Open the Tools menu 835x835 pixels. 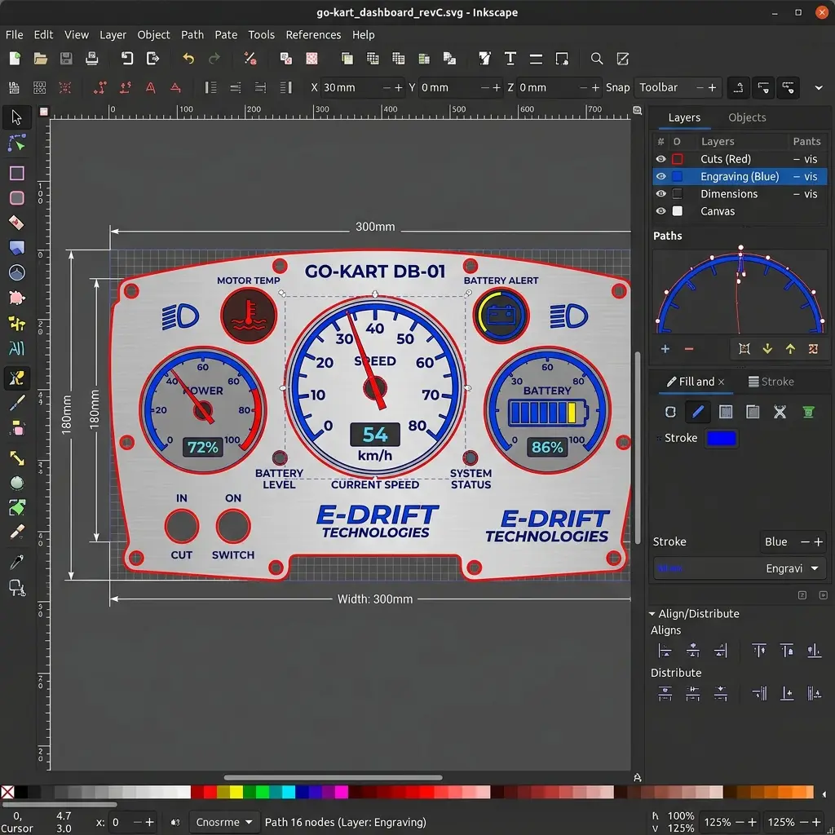click(x=262, y=34)
